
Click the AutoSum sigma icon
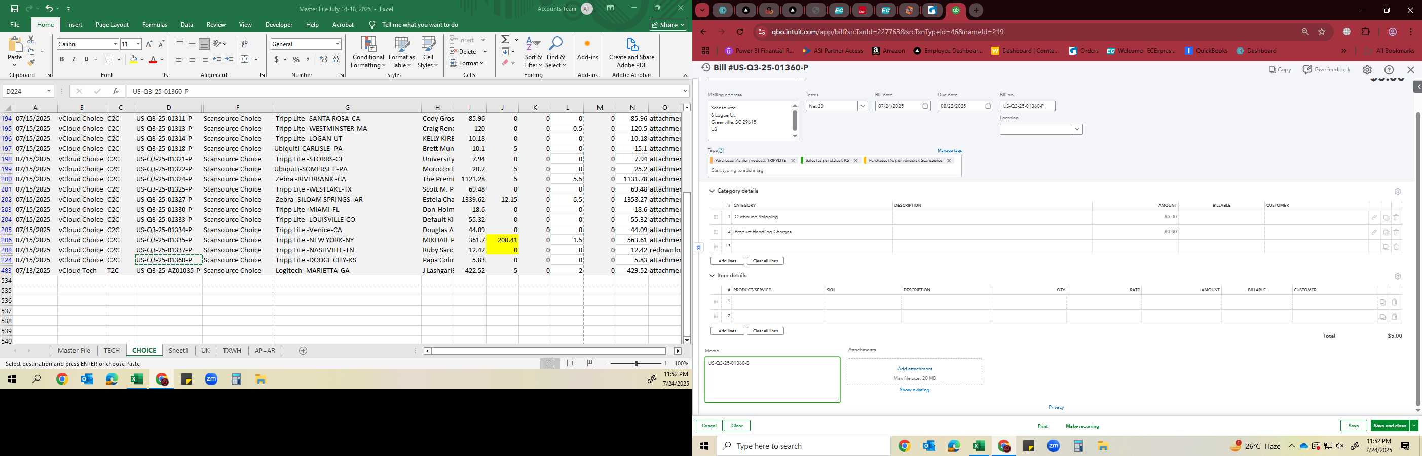coord(505,40)
